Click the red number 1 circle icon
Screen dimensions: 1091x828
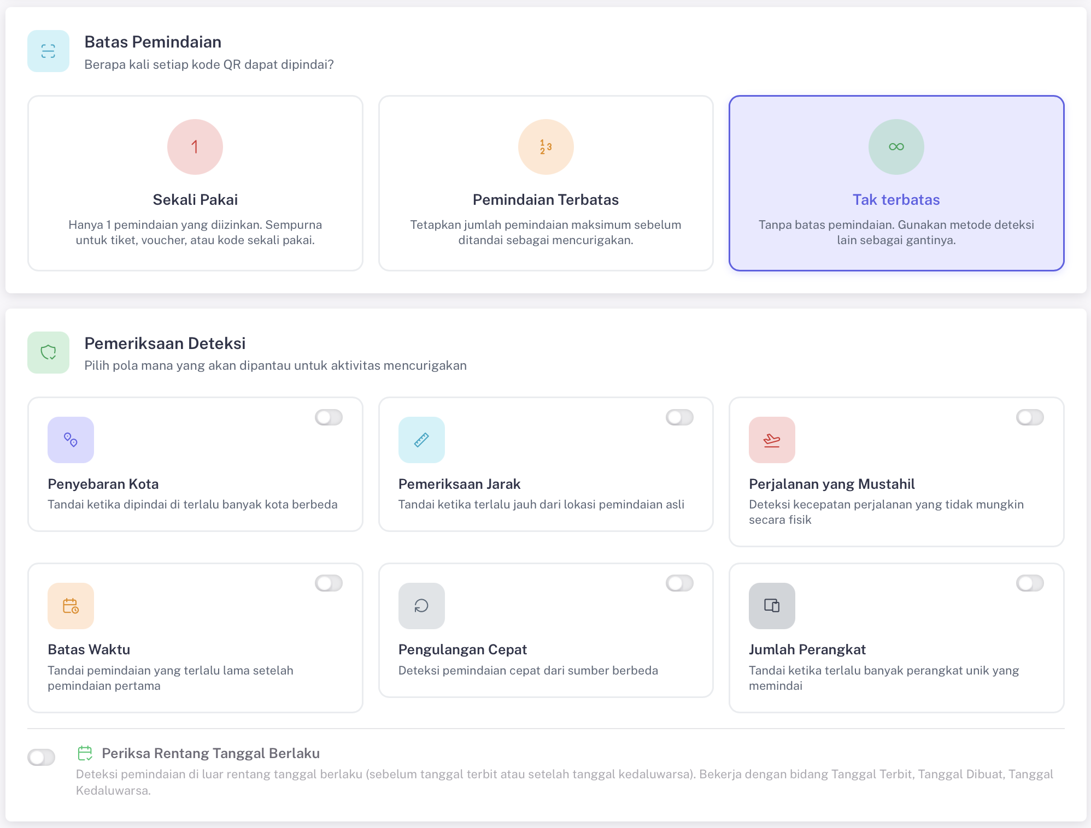point(195,147)
